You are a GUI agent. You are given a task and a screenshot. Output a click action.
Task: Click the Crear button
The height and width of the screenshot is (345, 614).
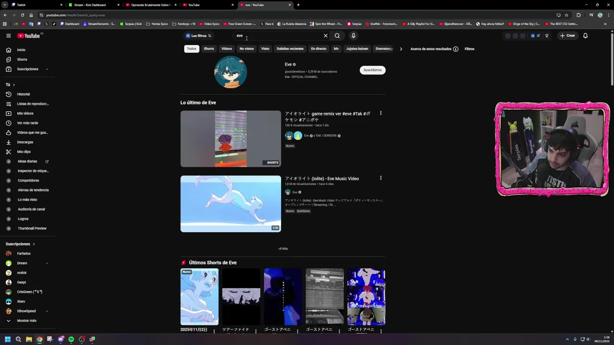click(x=567, y=35)
